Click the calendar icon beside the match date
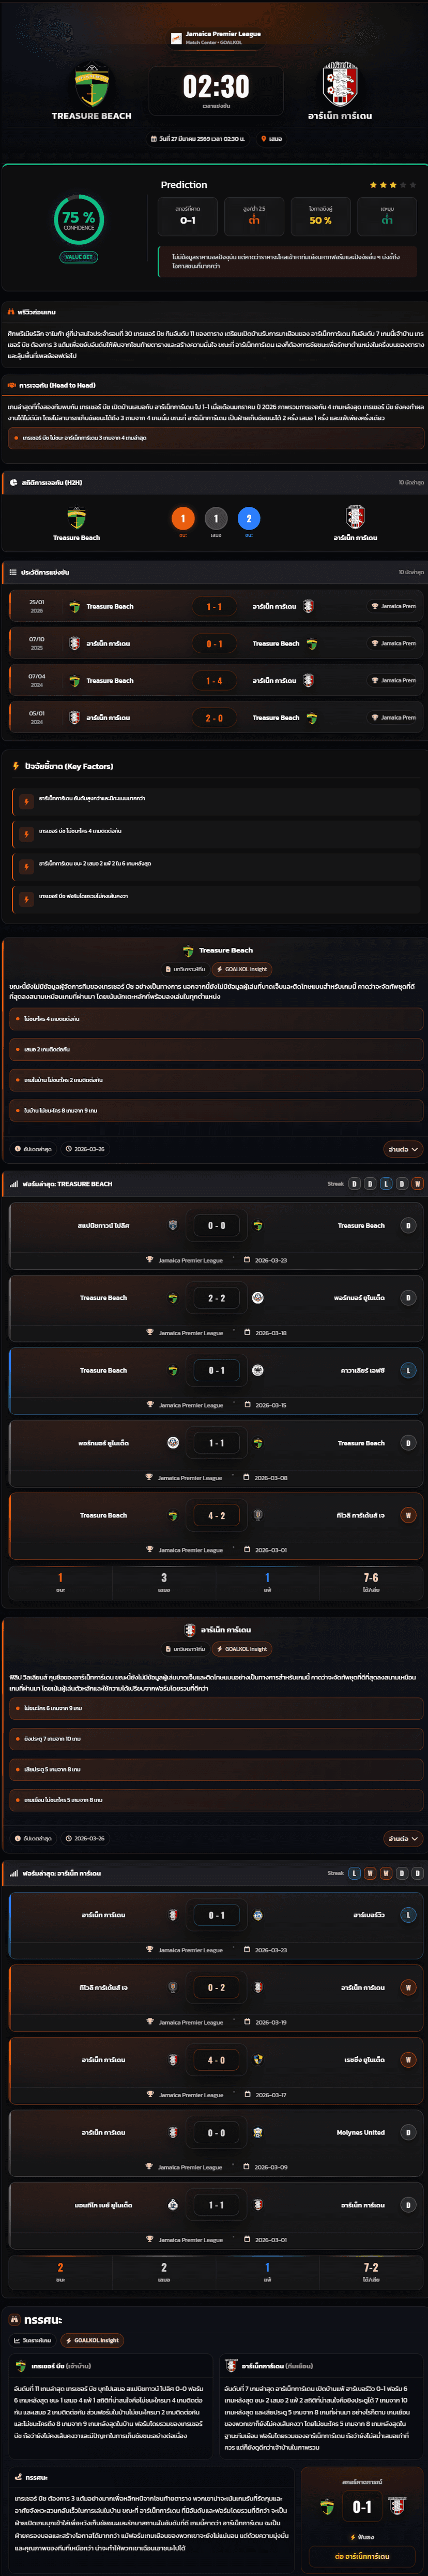Image resolution: width=428 pixels, height=2576 pixels. pyautogui.click(x=154, y=139)
